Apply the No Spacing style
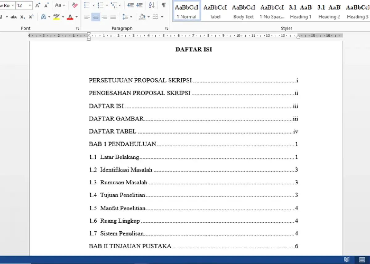The height and width of the screenshot is (264, 370). 272,11
